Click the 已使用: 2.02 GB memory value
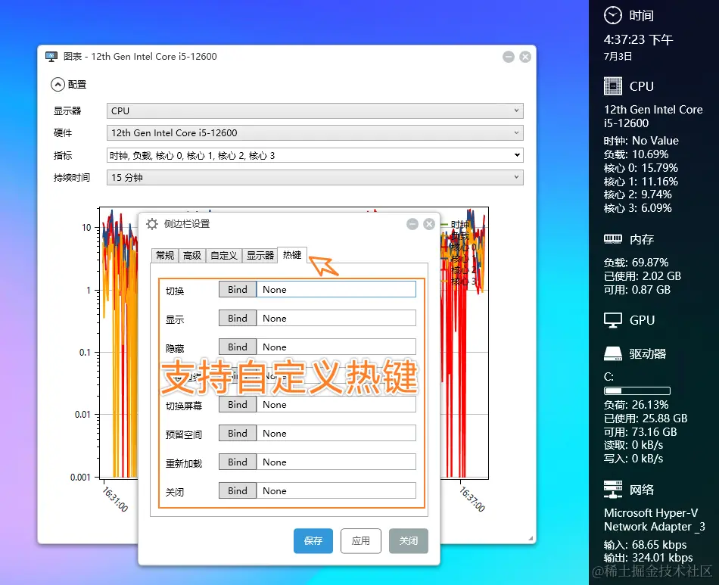This screenshot has height=585, width=719. (643, 276)
